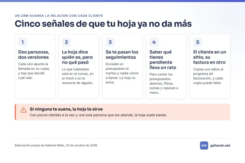Click the title 'La hoja dice quién es, pero no qué pasó'
The height and width of the screenshot is (163, 245).
tap(77, 57)
